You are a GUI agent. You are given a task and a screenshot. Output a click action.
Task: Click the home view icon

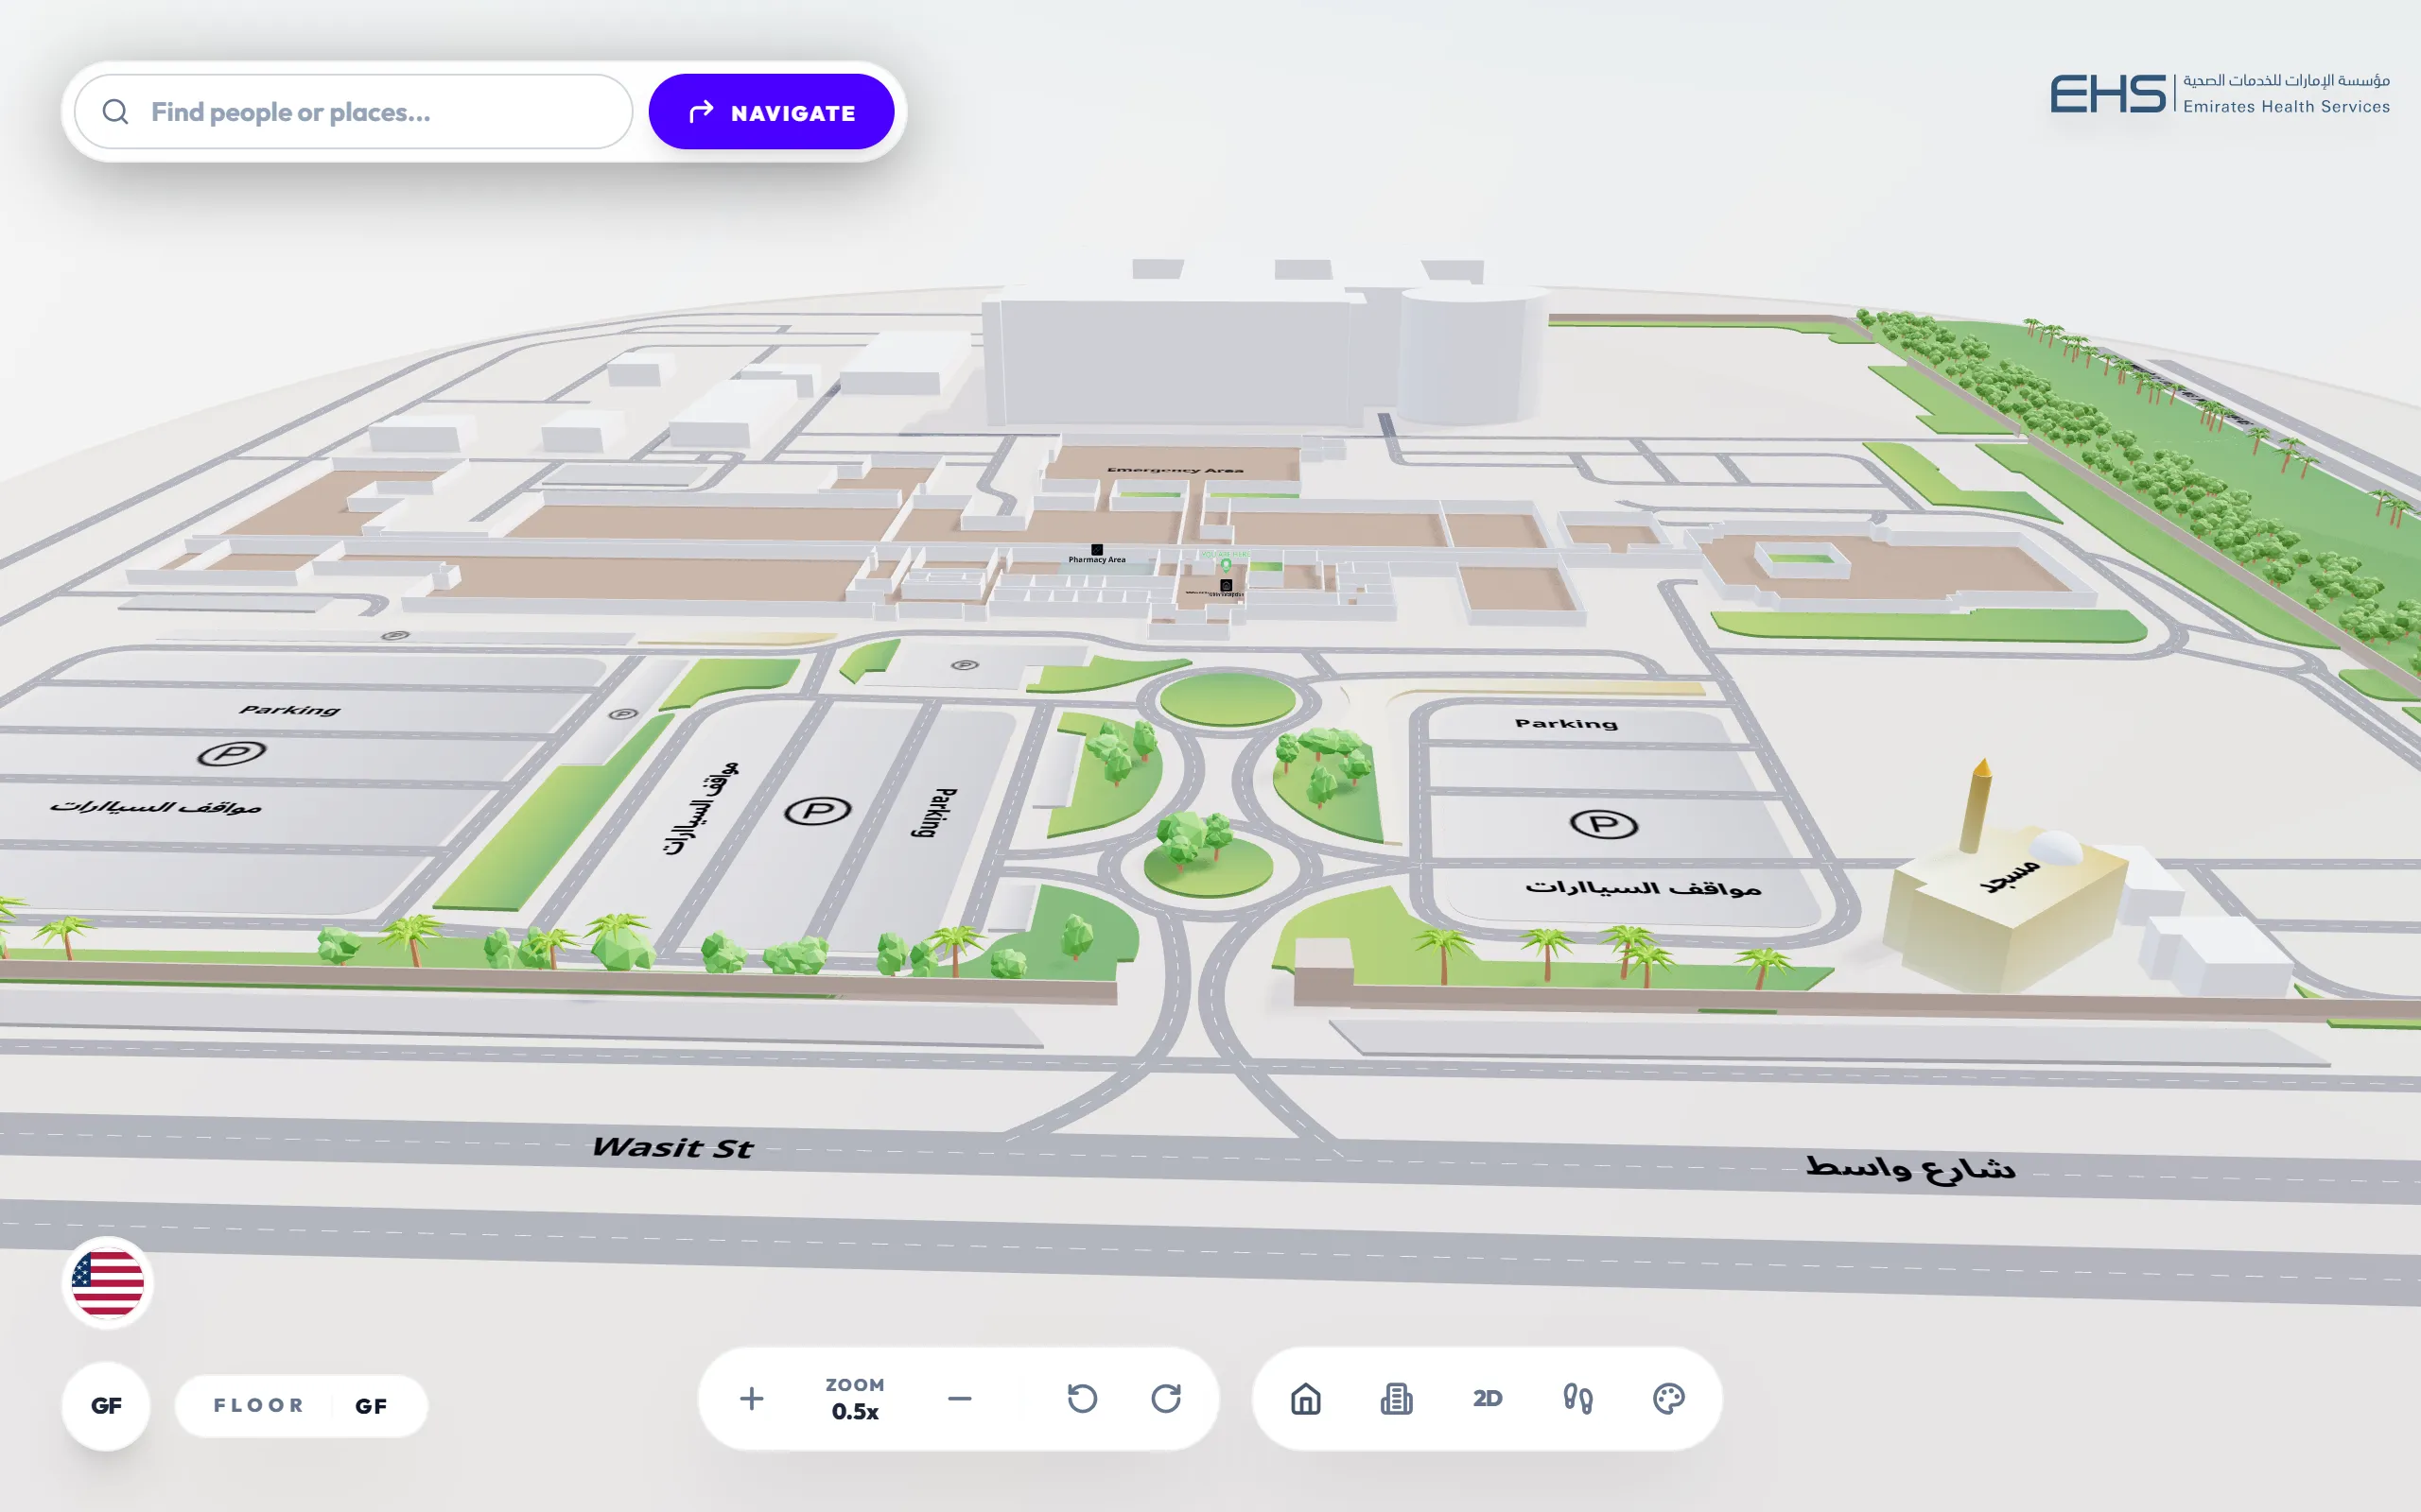[x=1305, y=1398]
